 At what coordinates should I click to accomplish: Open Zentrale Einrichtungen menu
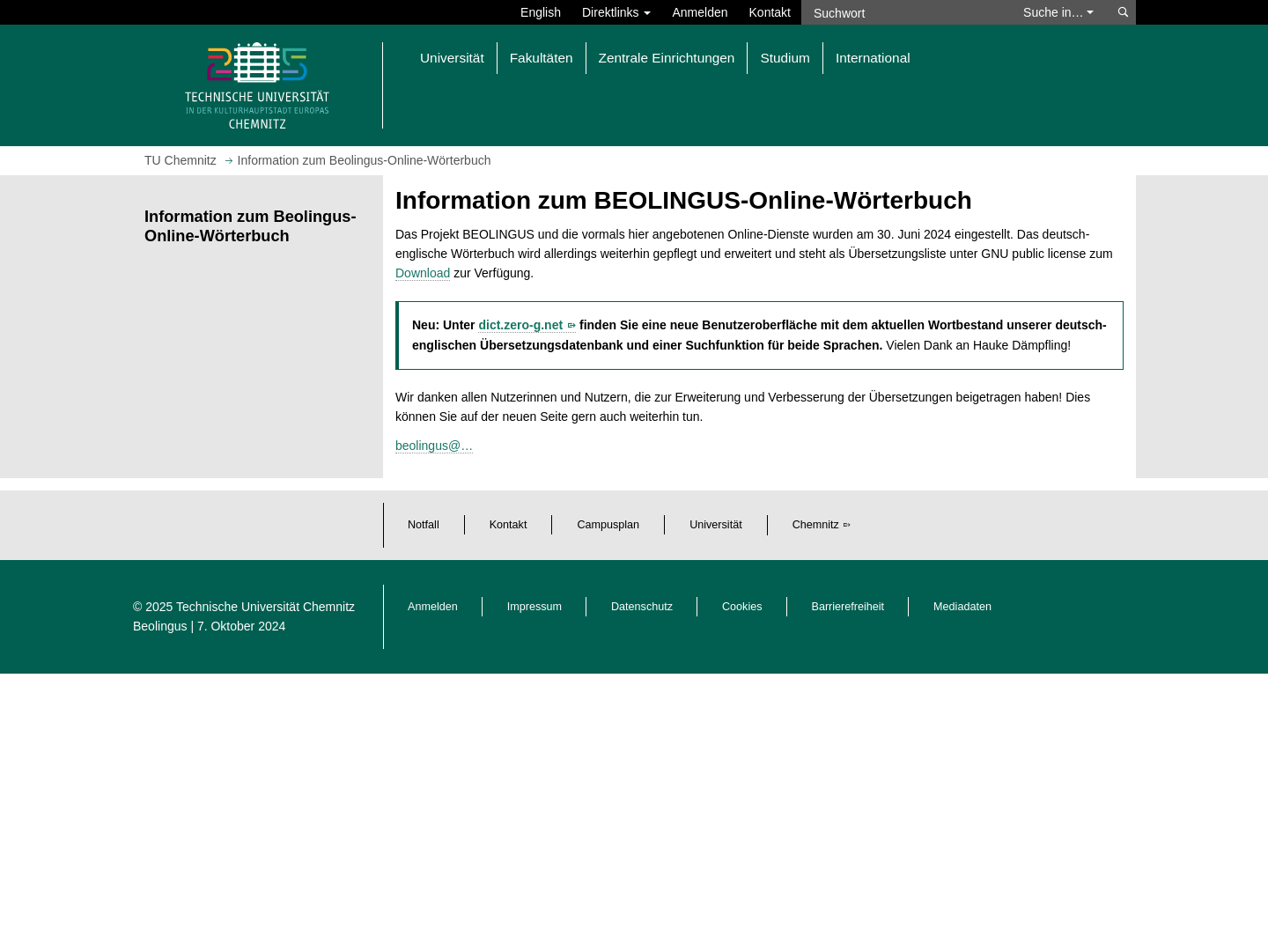[667, 58]
